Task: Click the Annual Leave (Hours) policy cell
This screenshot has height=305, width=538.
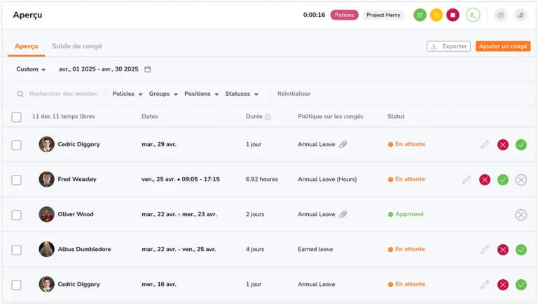Action: [327, 180]
